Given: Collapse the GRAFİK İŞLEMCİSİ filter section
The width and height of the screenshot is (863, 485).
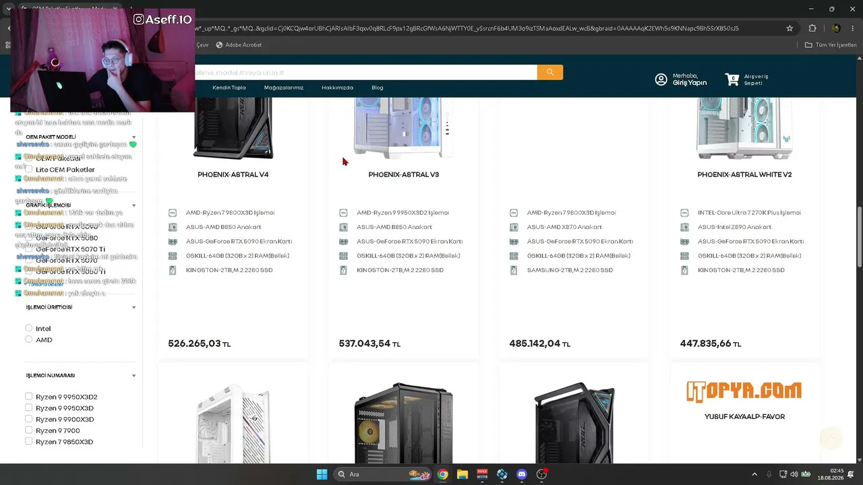Looking at the screenshot, I should click(134, 205).
